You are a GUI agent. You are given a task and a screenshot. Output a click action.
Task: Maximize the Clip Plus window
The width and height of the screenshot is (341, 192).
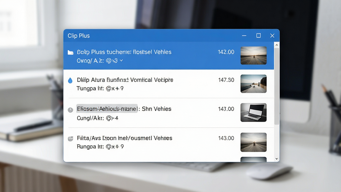point(258,35)
